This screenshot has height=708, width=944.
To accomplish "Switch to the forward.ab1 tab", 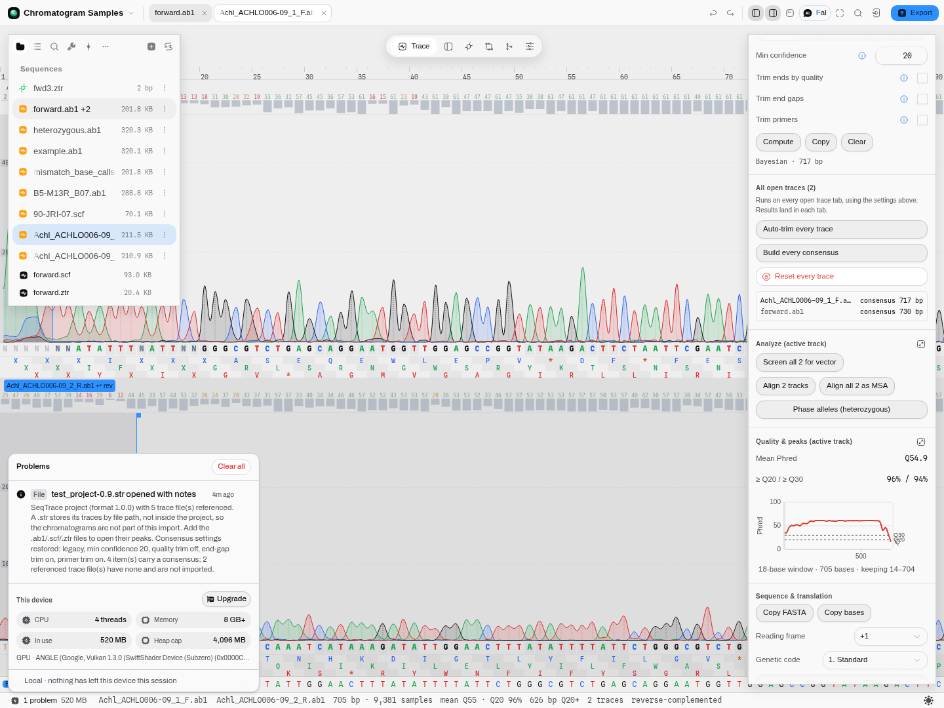I will (174, 13).
